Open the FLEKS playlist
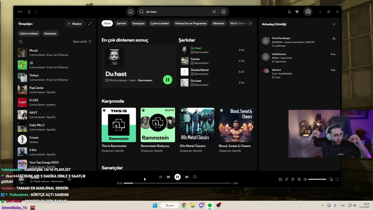Image resolution: width=373 pixels, height=210 pixels. [55, 102]
